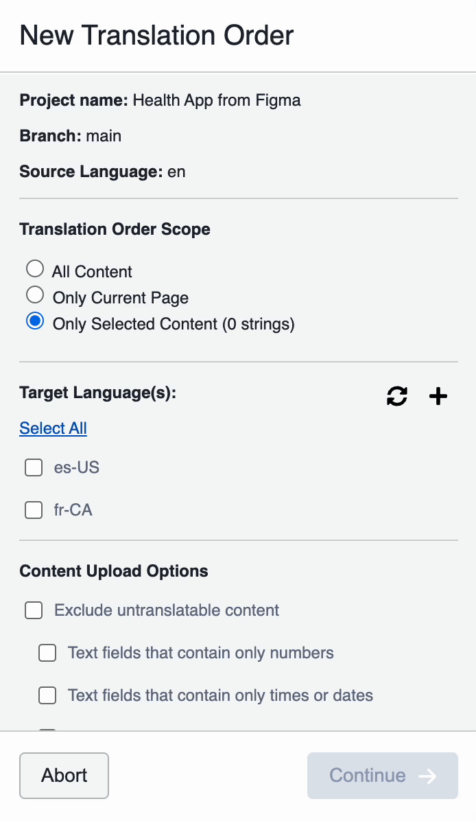The height and width of the screenshot is (821, 476).
Task: Select Only Selected Content radio button
Action: [x=35, y=321]
